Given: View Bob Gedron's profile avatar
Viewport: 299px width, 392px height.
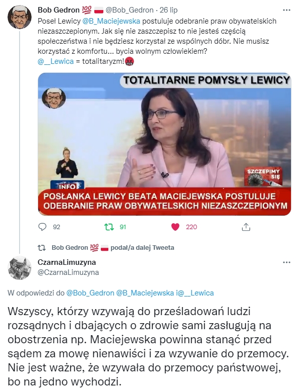Looking at the screenshot, I should (20, 17).
